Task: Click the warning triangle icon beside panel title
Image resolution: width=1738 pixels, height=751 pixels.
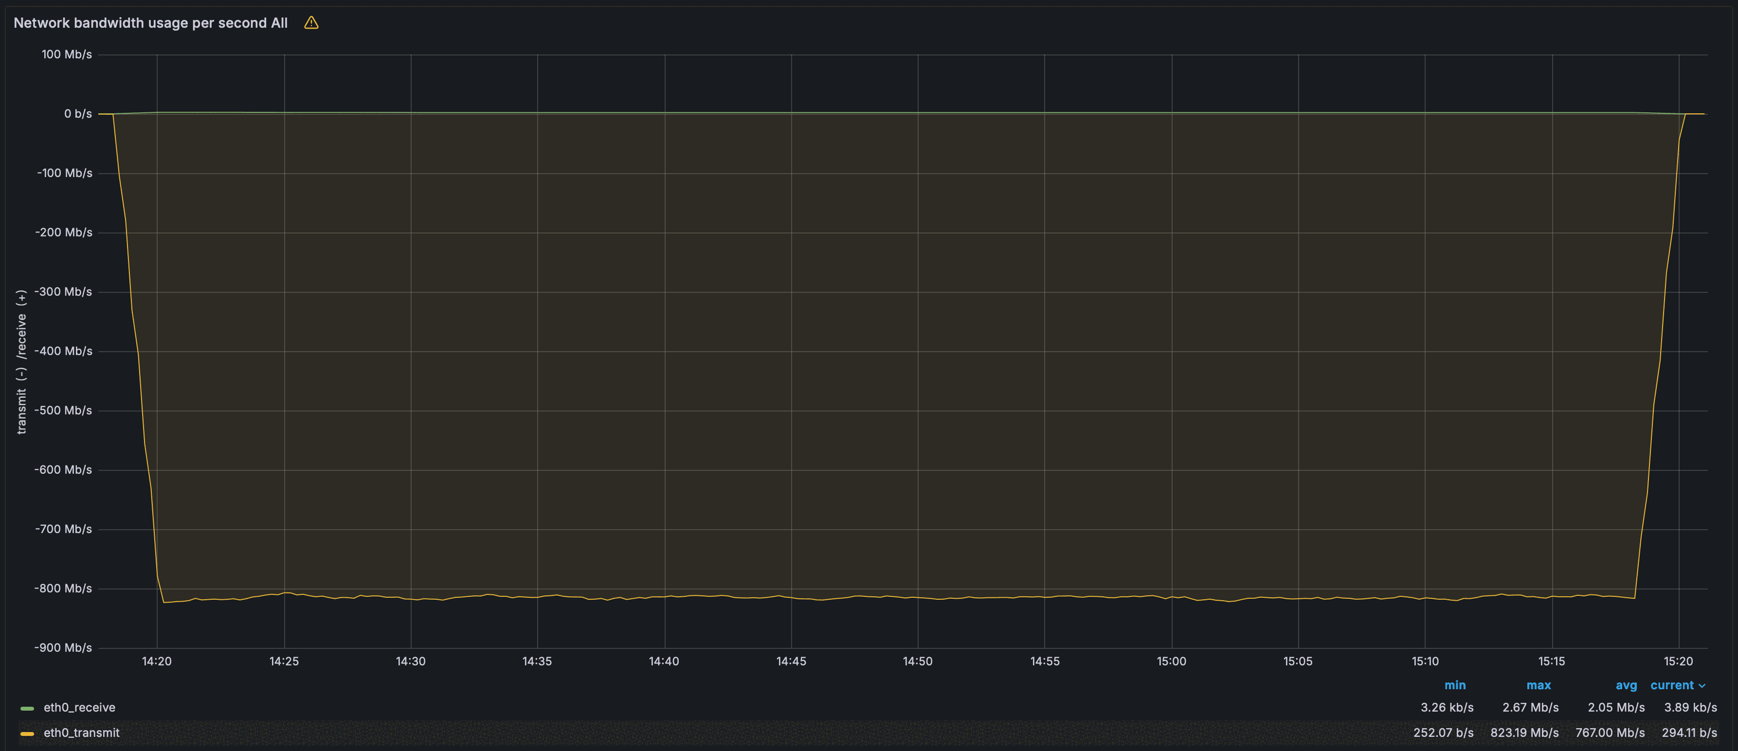Action: 311,23
